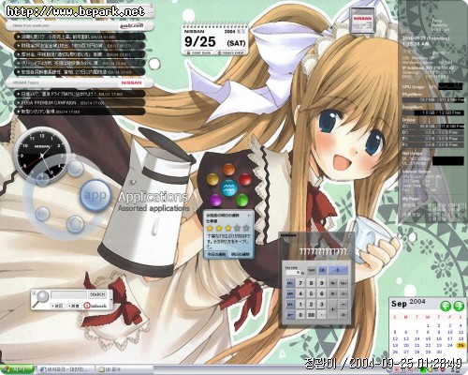Click the calculator percent key
The image size is (468, 375).
(x=333, y=283)
